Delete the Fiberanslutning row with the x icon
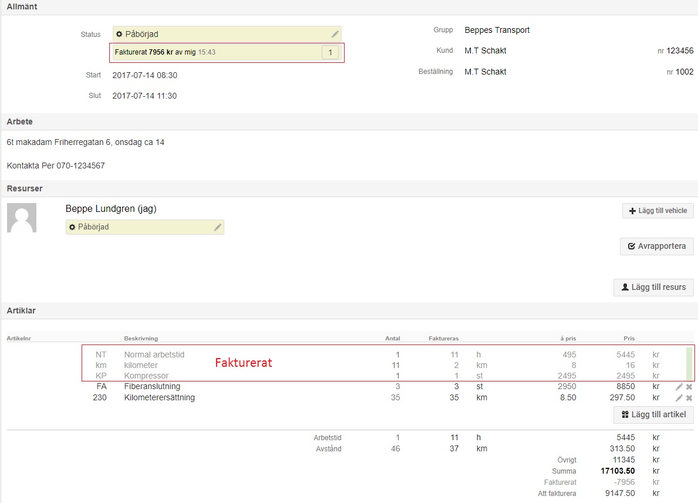 click(688, 386)
